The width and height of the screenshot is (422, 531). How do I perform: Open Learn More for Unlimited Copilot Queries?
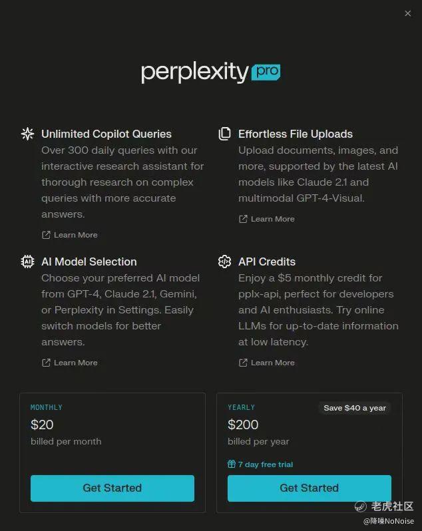[75, 235]
